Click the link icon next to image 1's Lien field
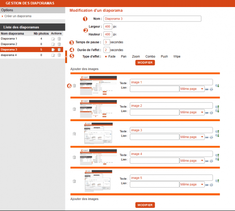Screen dimensions: 235x211 tap(207, 89)
